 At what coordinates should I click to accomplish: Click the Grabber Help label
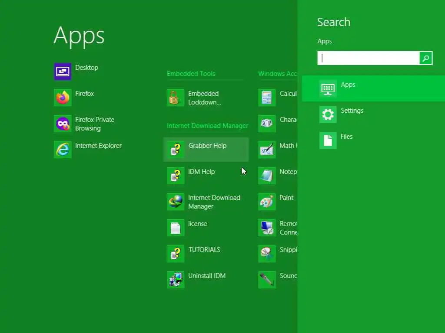click(207, 146)
